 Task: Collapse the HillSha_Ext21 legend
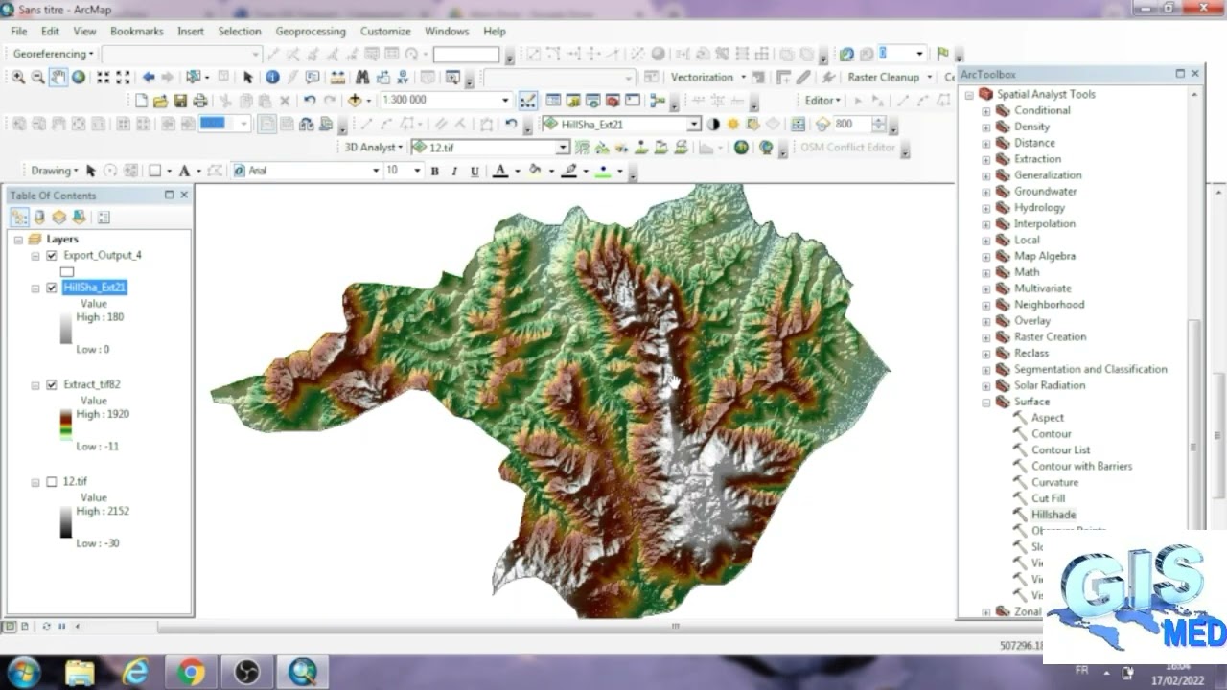tap(35, 287)
